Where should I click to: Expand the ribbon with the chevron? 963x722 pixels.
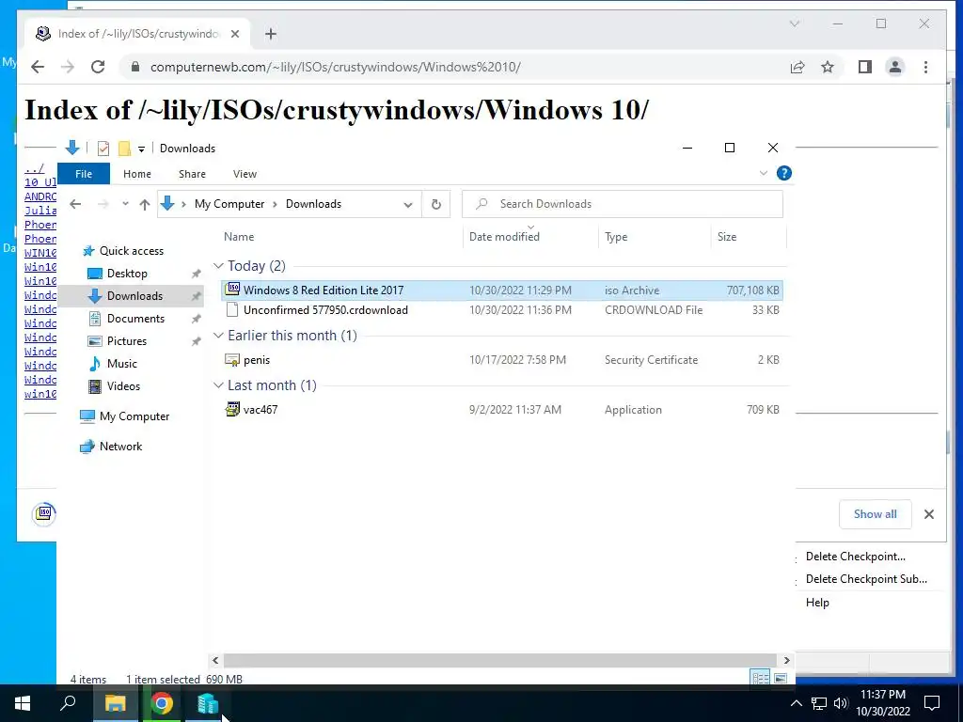click(x=764, y=173)
